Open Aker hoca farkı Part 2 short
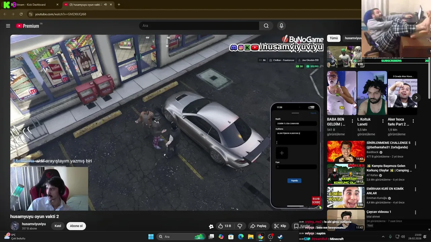 pos(402,93)
